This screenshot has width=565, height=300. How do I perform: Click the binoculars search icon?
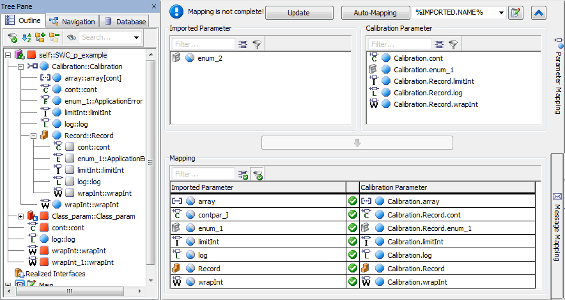[x=72, y=37]
